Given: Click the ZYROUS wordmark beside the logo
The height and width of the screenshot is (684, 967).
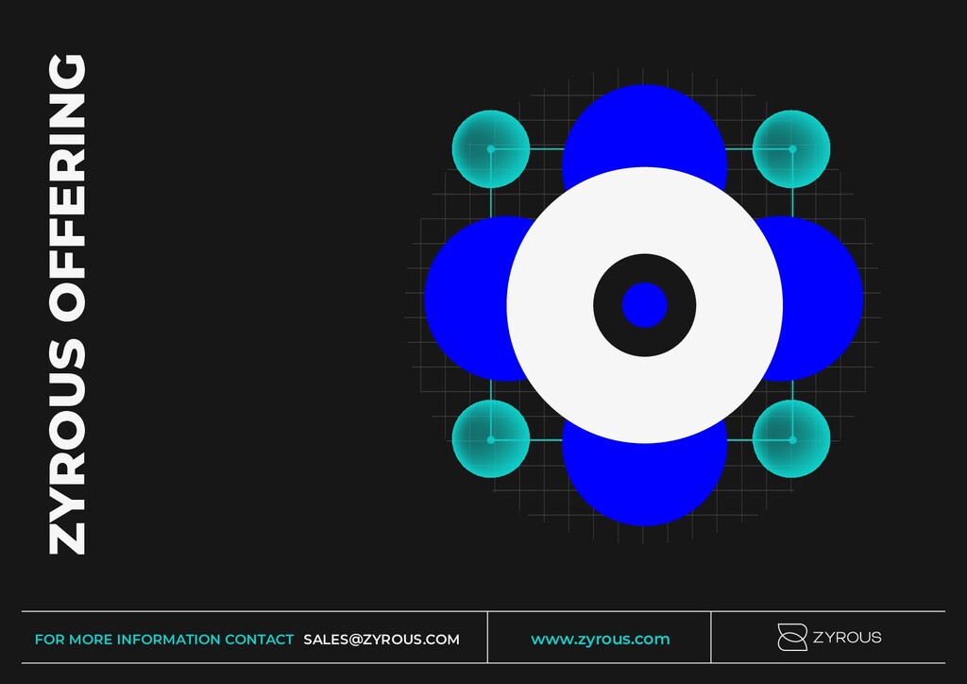Looking at the screenshot, I should point(847,637).
